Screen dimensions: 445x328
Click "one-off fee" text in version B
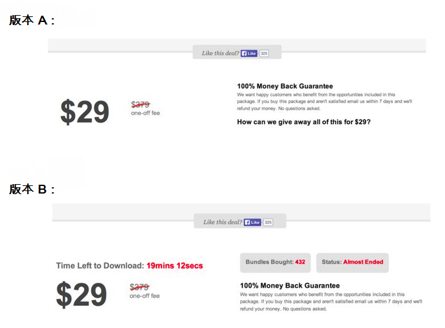pos(145,296)
